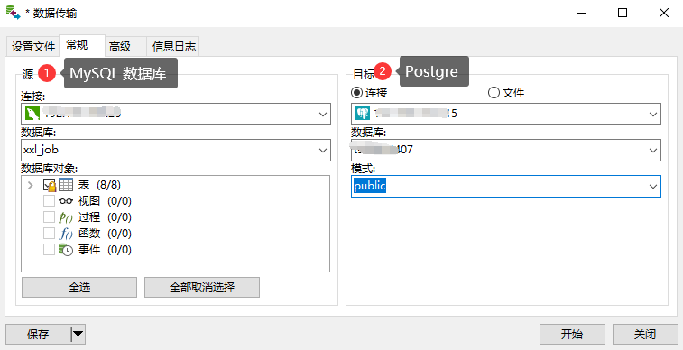
Task: Open the 保存 button dropdown arrow
Action: pos(78,334)
